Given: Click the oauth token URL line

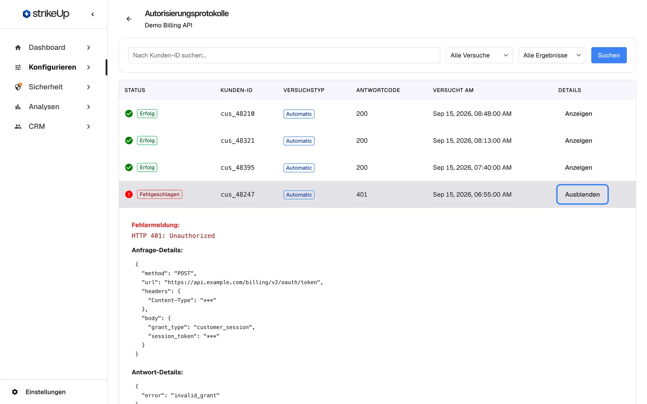Looking at the screenshot, I should tap(233, 283).
